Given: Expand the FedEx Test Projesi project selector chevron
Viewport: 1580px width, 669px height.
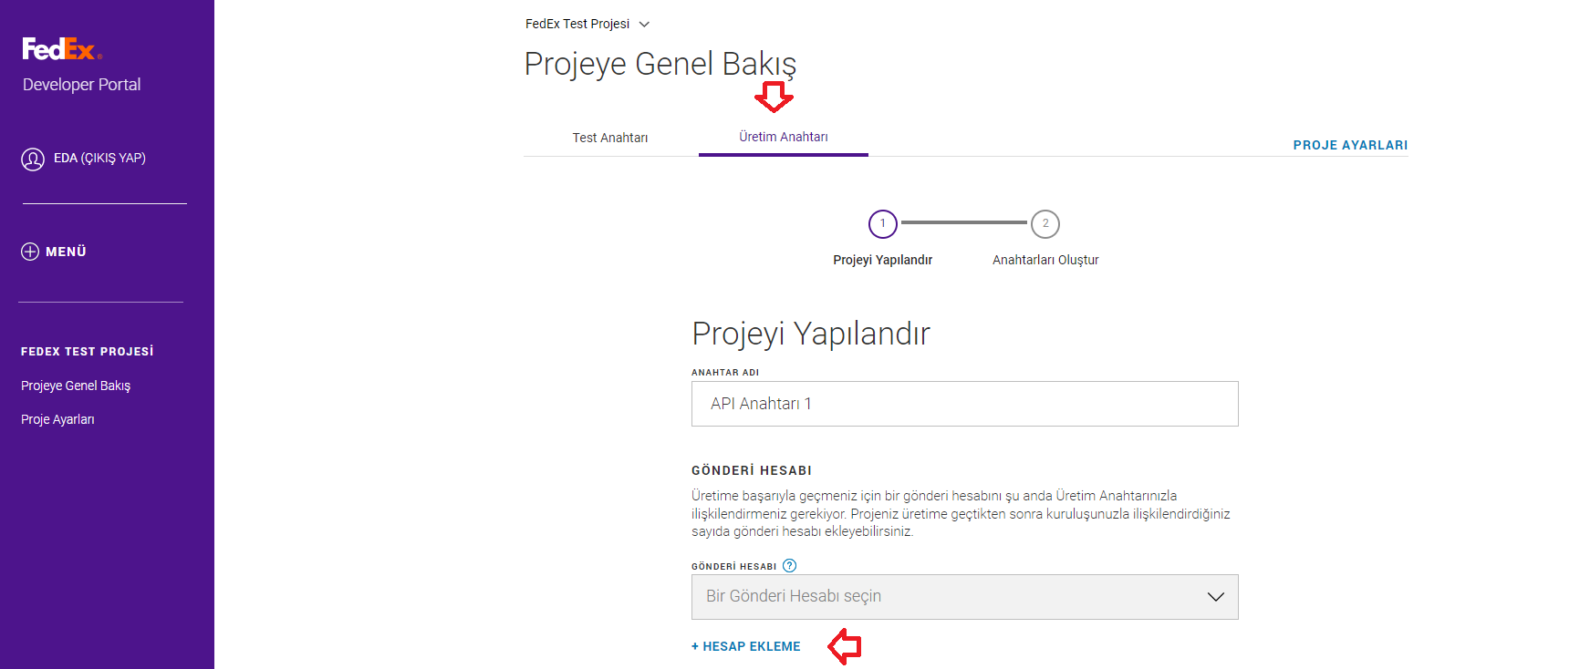Looking at the screenshot, I should tap(644, 25).
